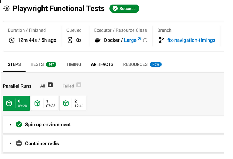The image size is (233, 159).
Task: Click the git branch icon
Action: 161,40
